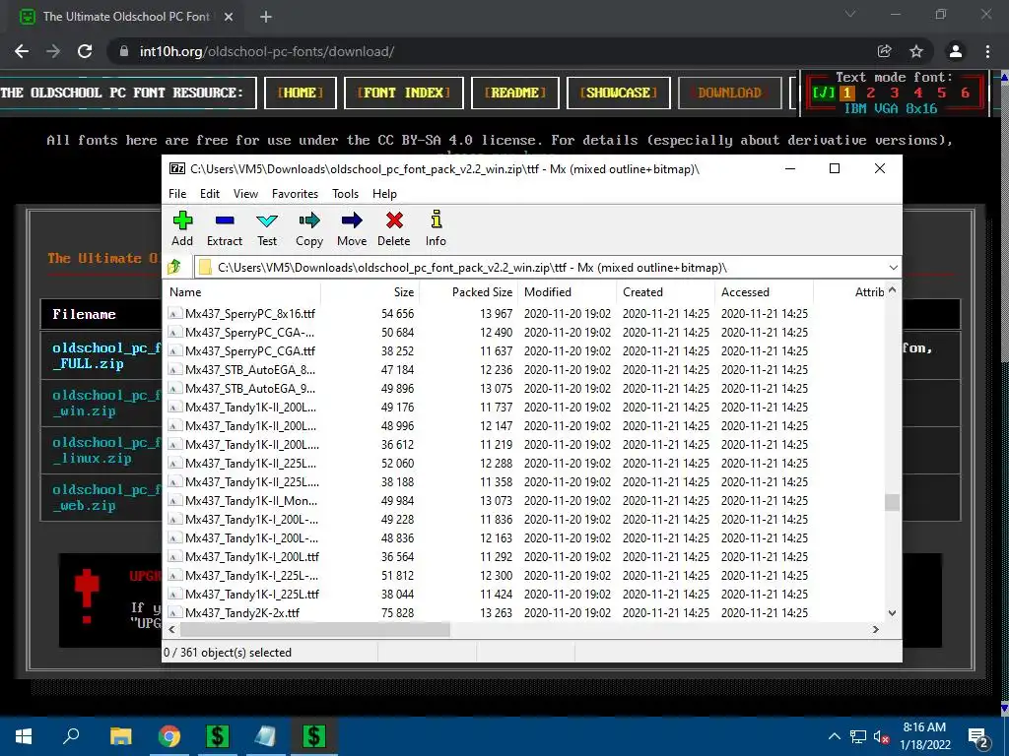Select text mode font number 4

click(917, 93)
